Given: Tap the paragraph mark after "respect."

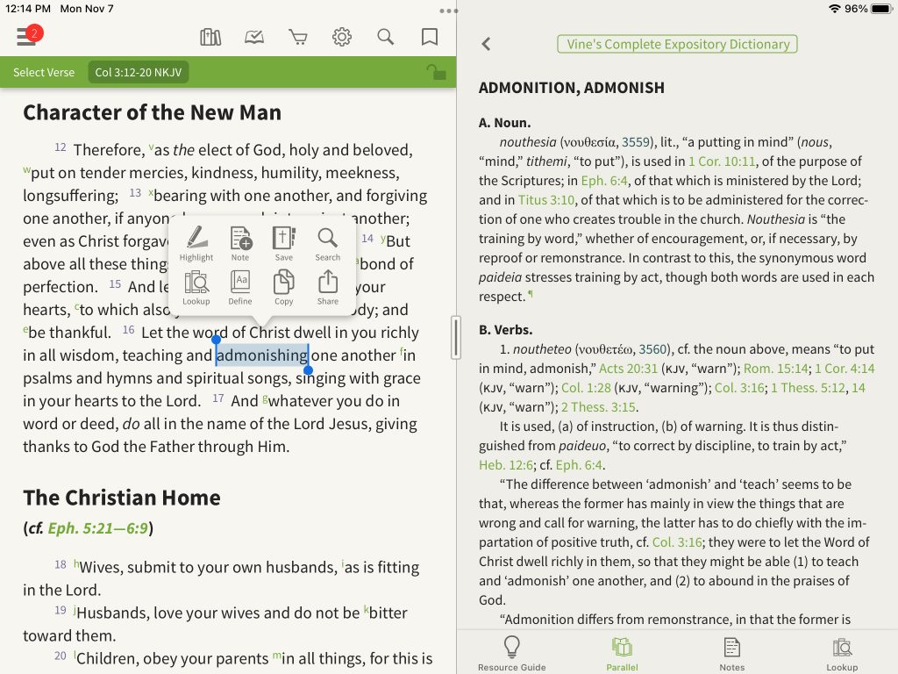Looking at the screenshot, I should [x=531, y=295].
